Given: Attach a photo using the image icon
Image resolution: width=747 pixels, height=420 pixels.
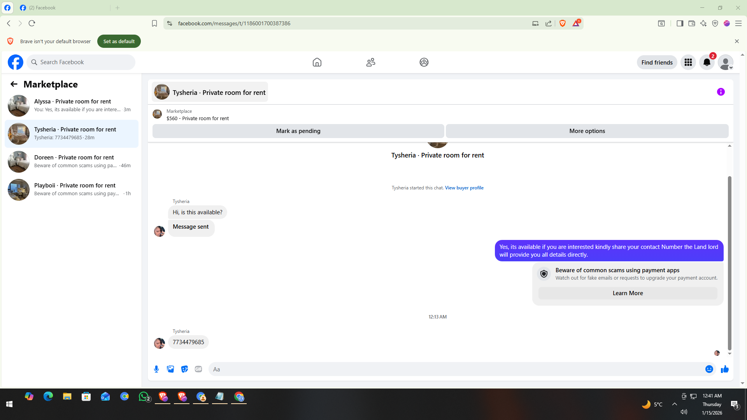Looking at the screenshot, I should (x=170, y=369).
